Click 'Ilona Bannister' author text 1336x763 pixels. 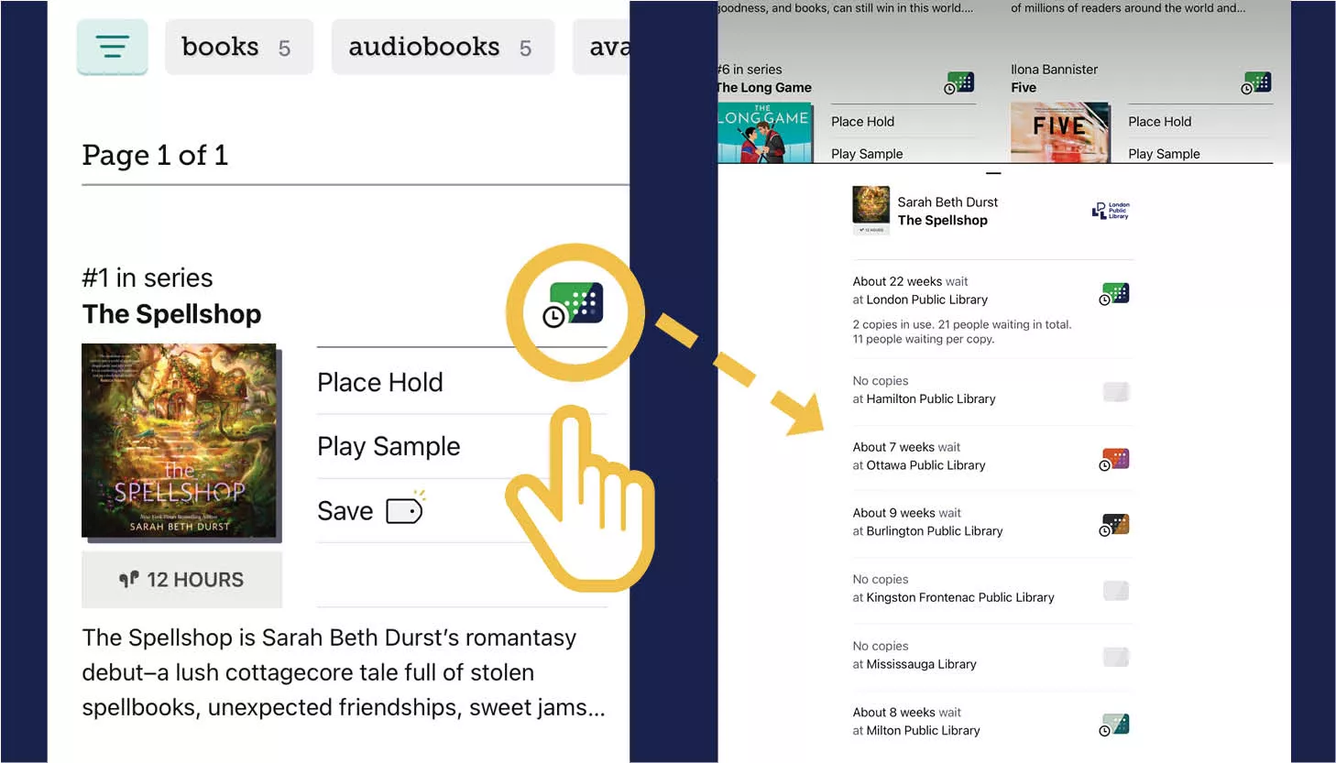click(1054, 69)
